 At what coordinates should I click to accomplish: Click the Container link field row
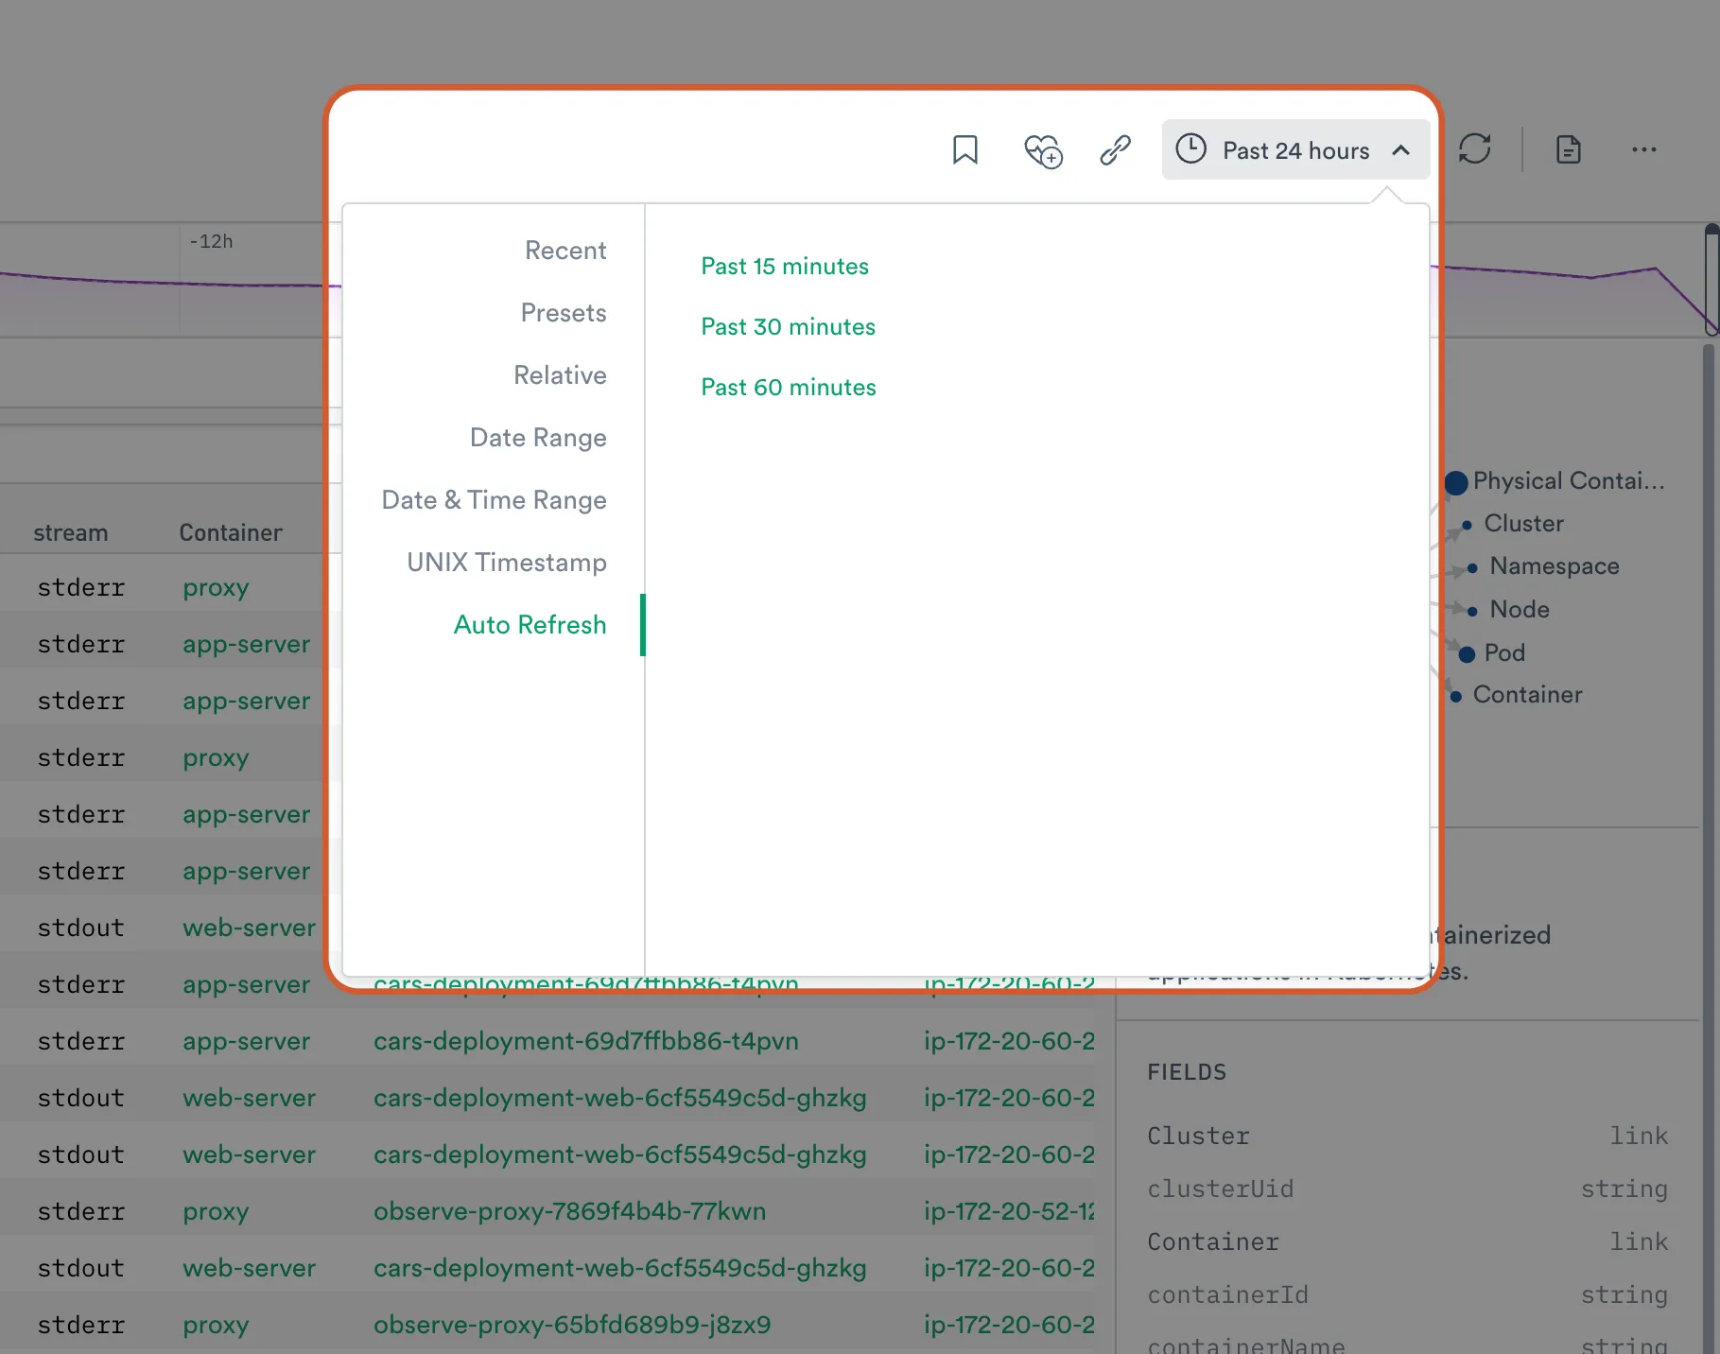[x=1407, y=1242]
